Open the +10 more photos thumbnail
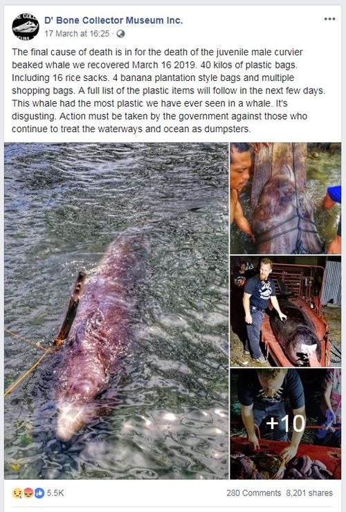346x512 pixels. coord(286,424)
